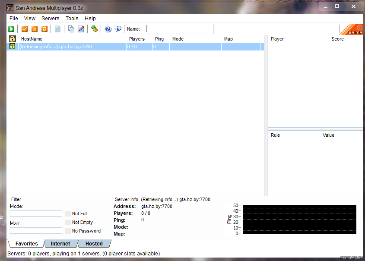Click the About info bubble icon
Screen dimensions: 365x261
[118, 29]
